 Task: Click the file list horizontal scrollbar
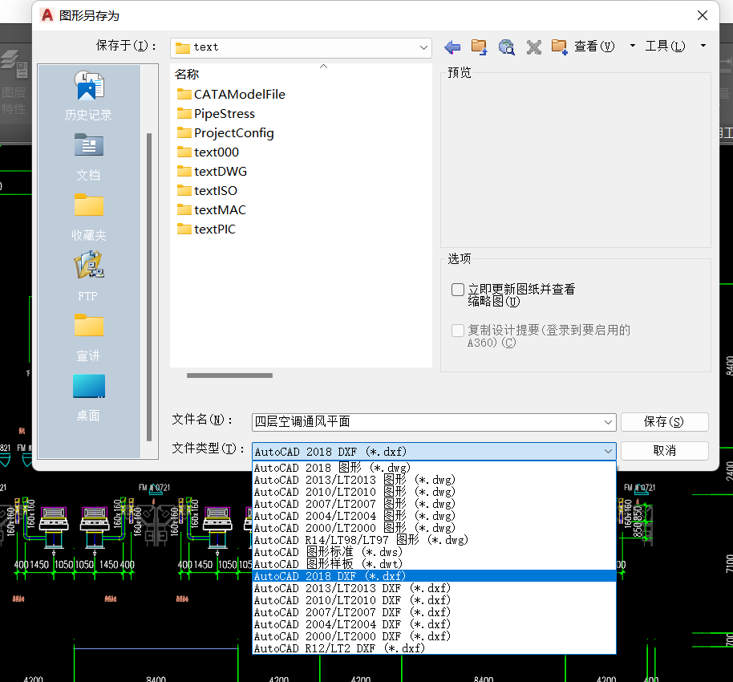click(x=229, y=376)
